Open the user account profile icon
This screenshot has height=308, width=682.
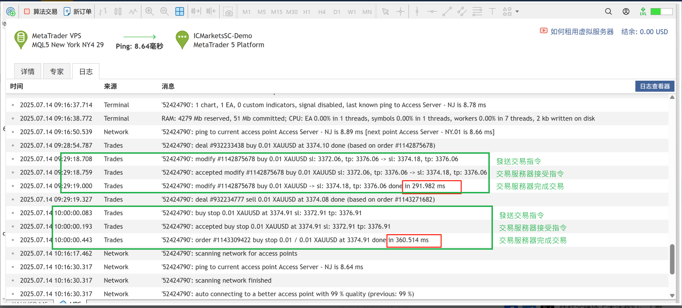[x=626, y=12]
